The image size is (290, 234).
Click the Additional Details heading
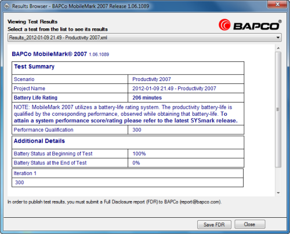point(39,141)
